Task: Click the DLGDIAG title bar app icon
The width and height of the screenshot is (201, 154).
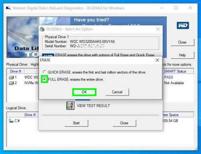Action: click(42, 29)
